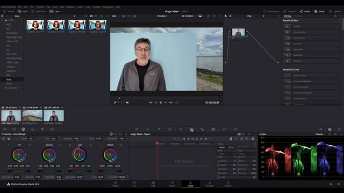This screenshot has height=193, width=344.
Task: Toggle the Nodes panel button
Action: point(305,11)
